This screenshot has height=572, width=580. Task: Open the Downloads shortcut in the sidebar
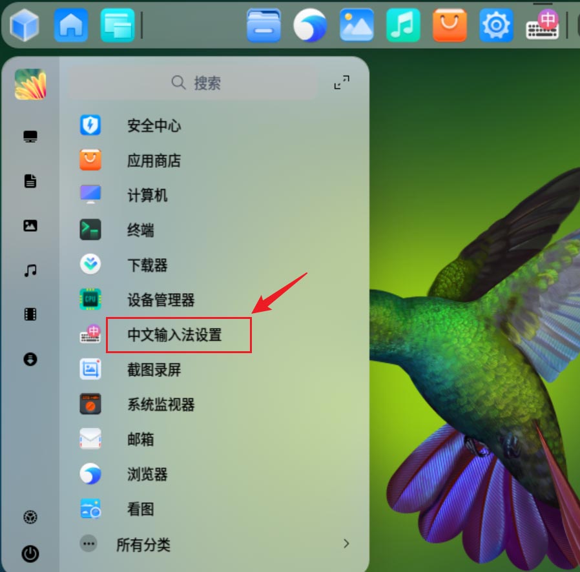[x=30, y=359]
